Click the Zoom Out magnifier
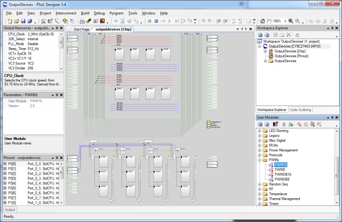The height and width of the screenshot is (222, 342). [297, 21]
